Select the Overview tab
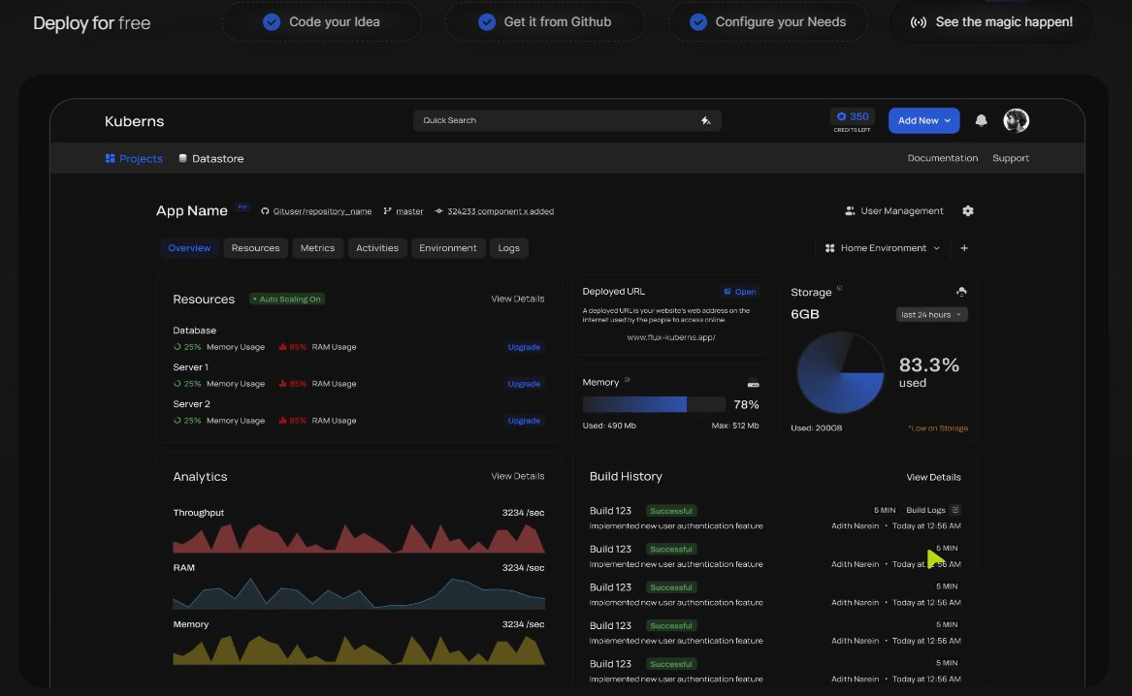Screen dimensions: 1132x696 (189, 248)
